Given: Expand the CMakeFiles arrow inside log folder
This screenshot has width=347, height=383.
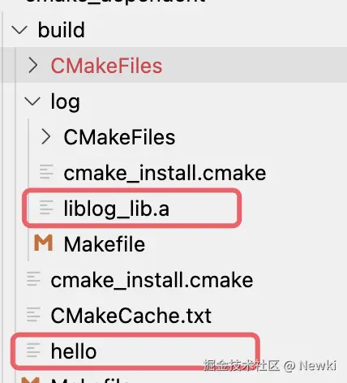Looking at the screenshot, I should pyautogui.click(x=46, y=137).
